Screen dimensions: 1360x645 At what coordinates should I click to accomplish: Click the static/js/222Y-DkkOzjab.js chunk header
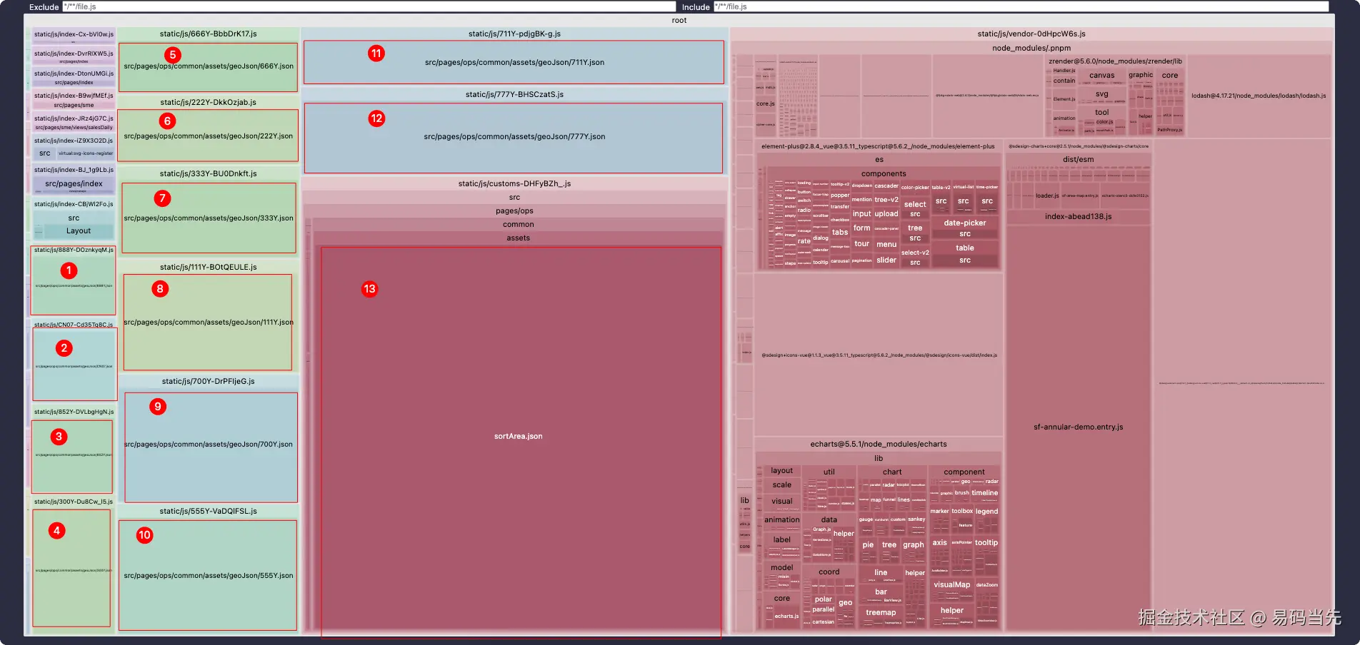208,102
